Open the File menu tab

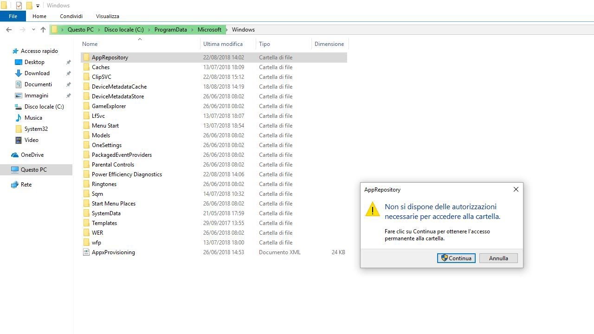[13, 16]
